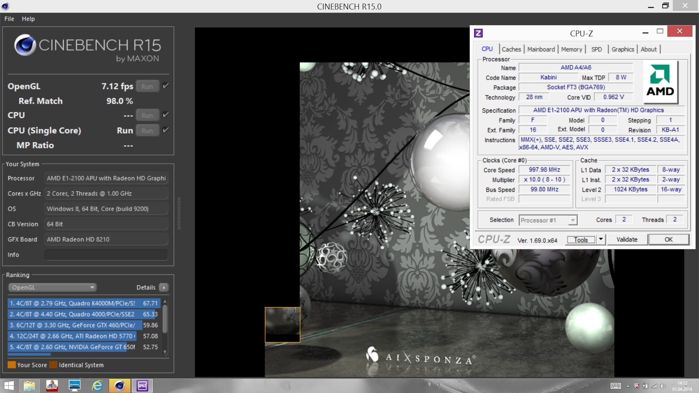This screenshot has height=393, width=699.
Task: Toggle the OpenGL test checkbox
Action: coord(166,86)
